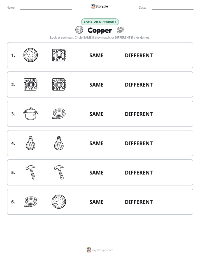This screenshot has height=258, width=200.
Task: Click the coiled wire icon in row 6
Action: click(x=31, y=202)
